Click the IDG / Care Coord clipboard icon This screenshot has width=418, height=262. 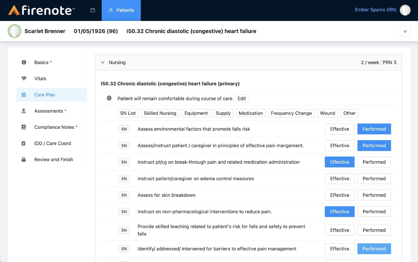[x=24, y=143]
